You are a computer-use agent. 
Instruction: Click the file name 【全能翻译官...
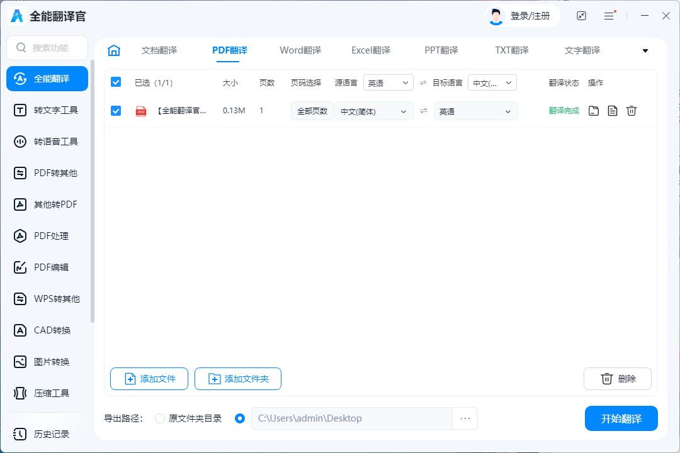pos(181,111)
